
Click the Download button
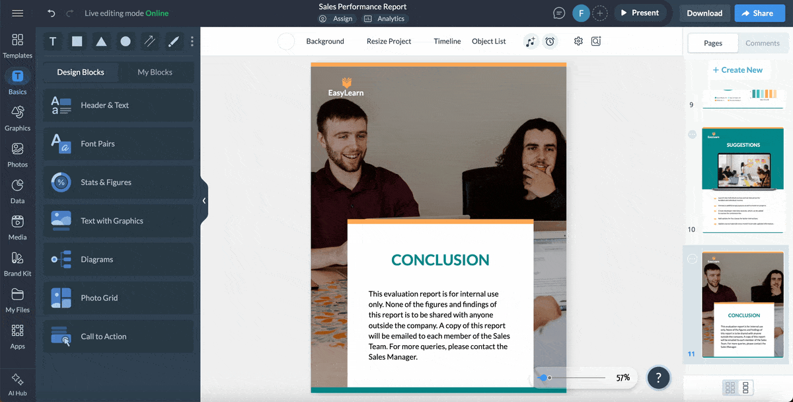(704, 13)
